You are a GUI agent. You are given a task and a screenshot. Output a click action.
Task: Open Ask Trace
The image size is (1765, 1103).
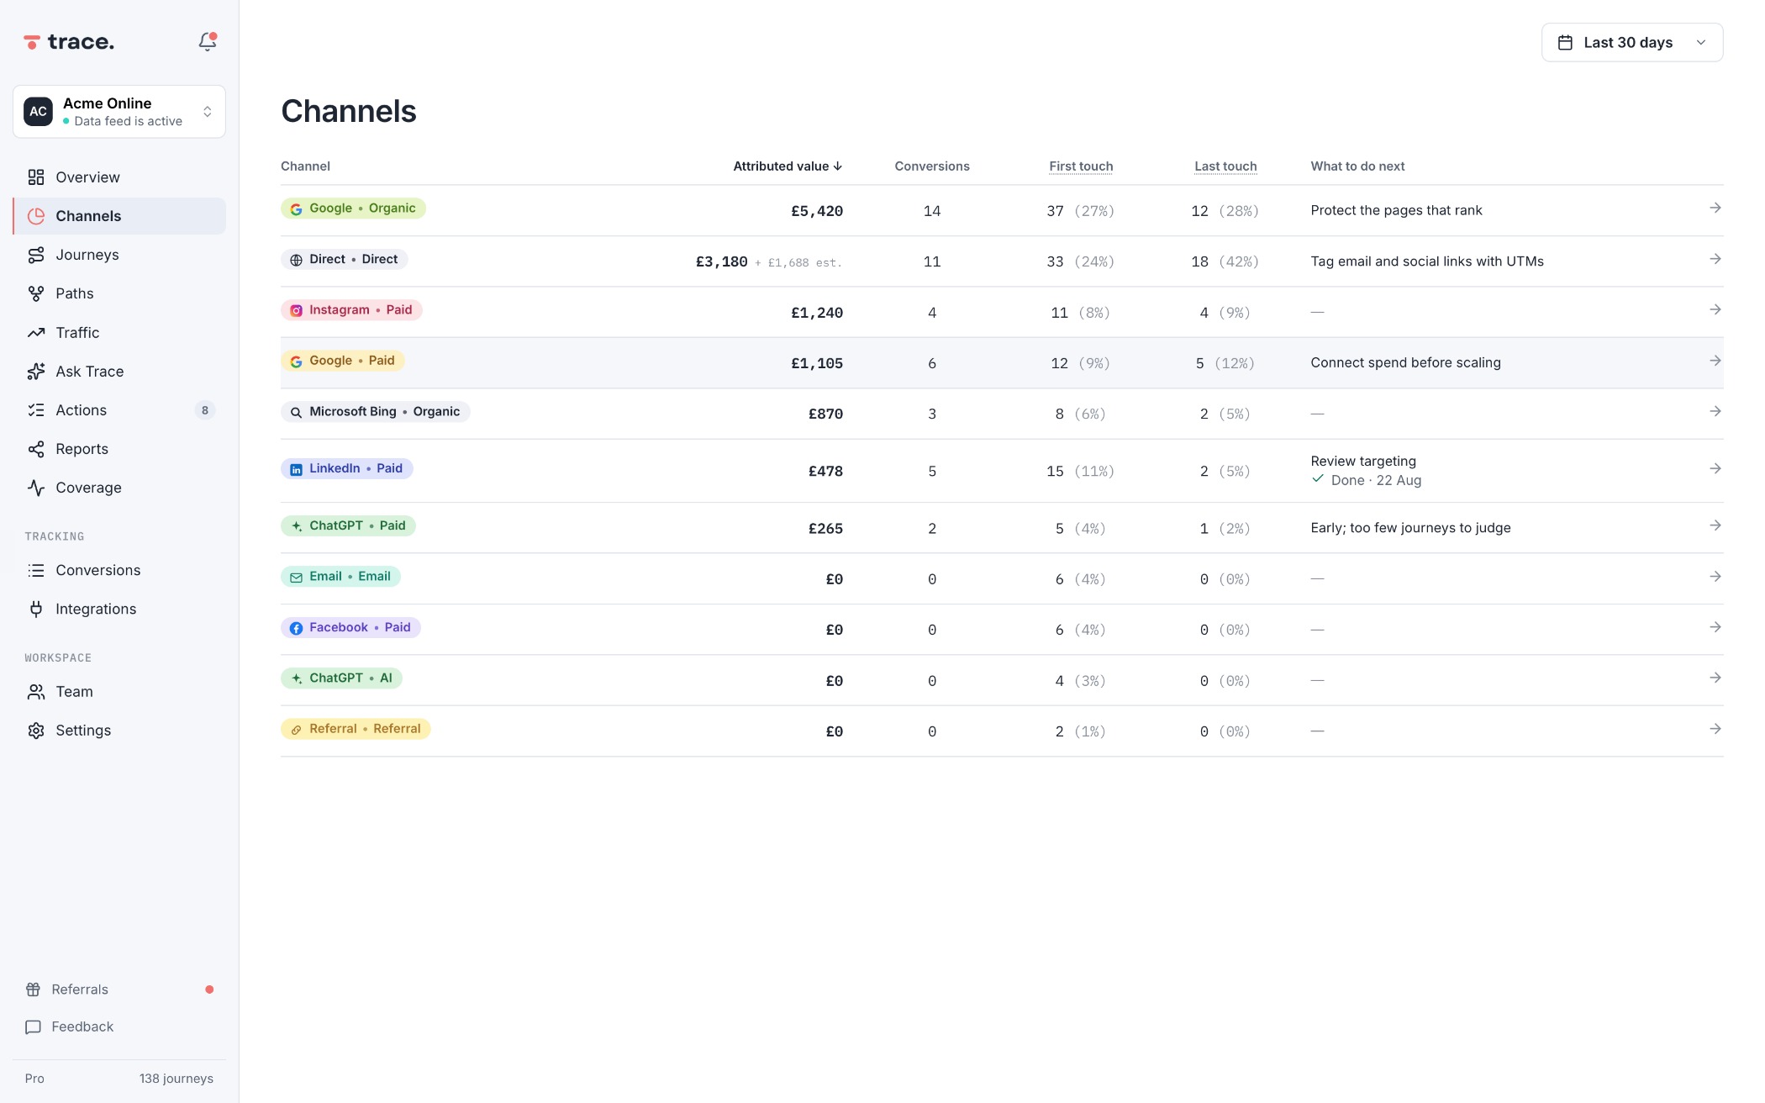(119, 371)
